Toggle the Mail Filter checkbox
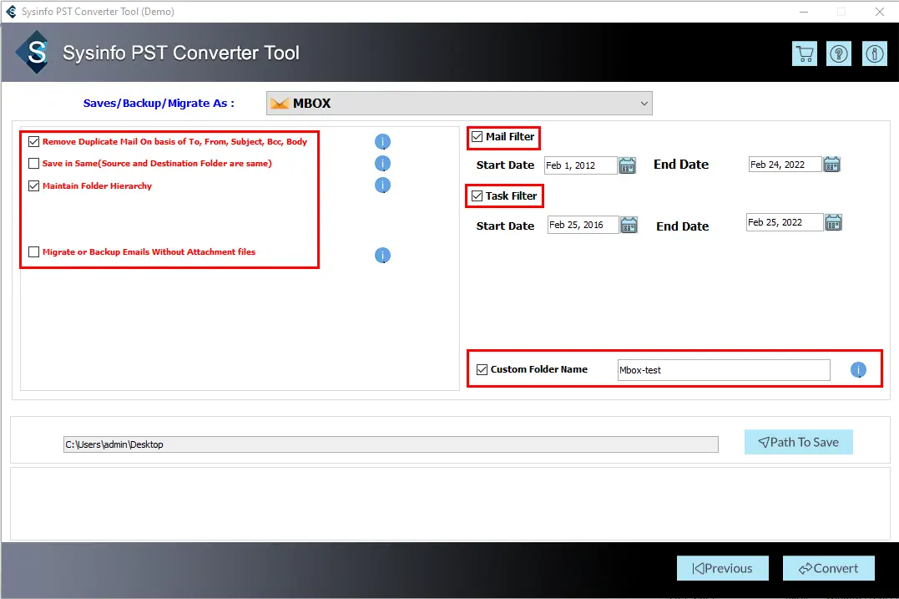899x599 pixels. pos(477,137)
